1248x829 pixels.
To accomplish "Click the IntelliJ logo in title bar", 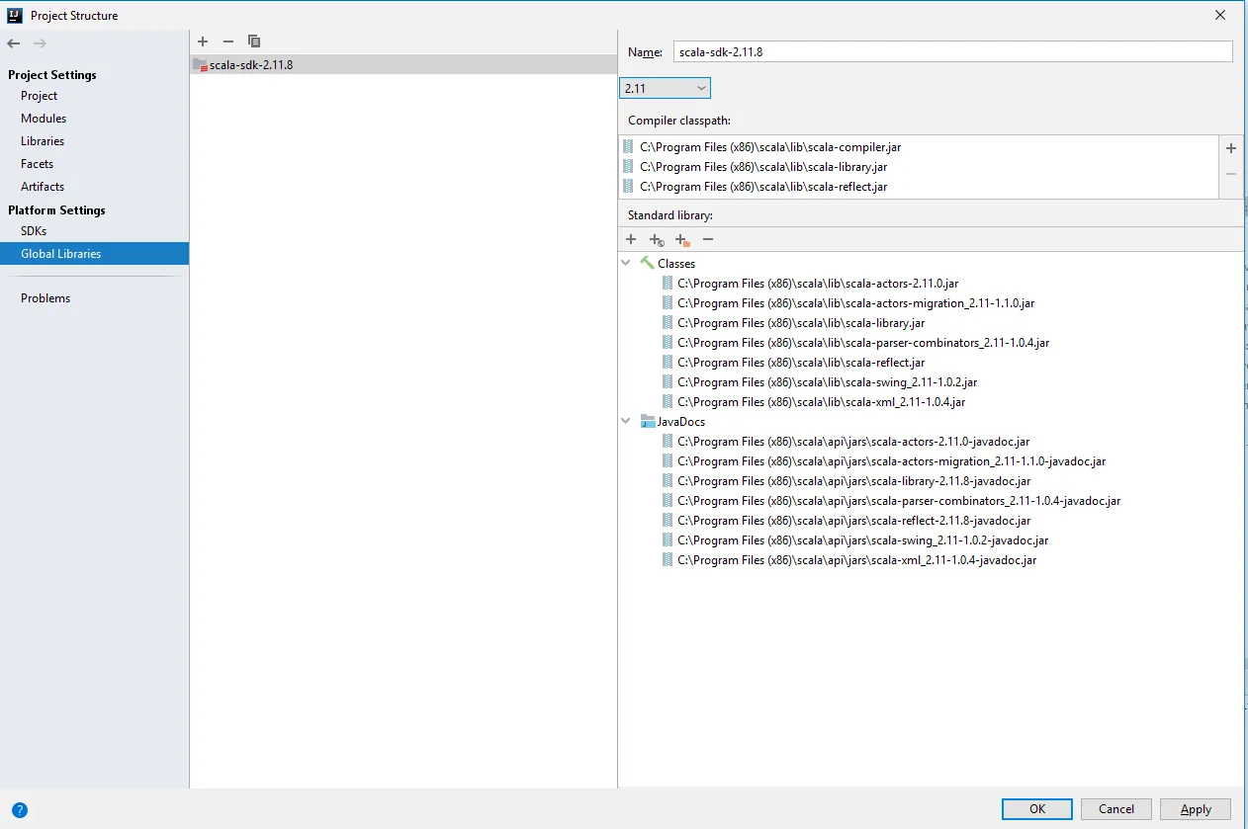I will (x=16, y=16).
